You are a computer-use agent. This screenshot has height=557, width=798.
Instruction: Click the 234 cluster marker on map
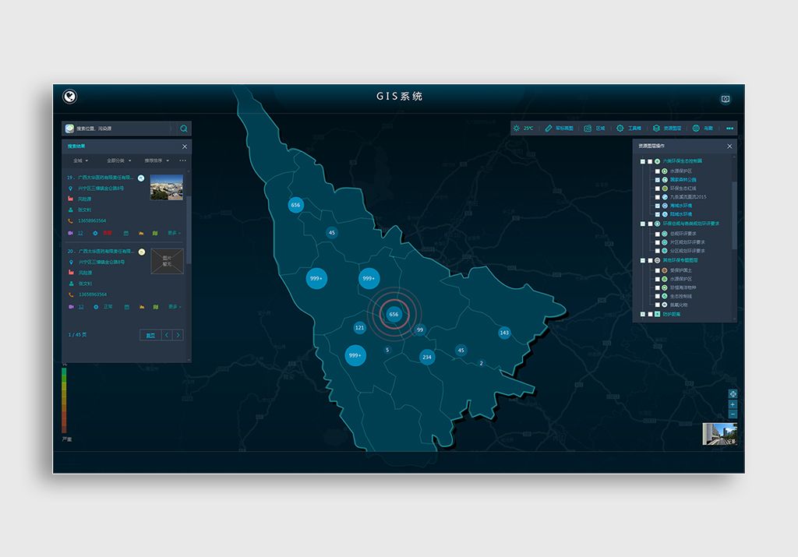coord(427,357)
